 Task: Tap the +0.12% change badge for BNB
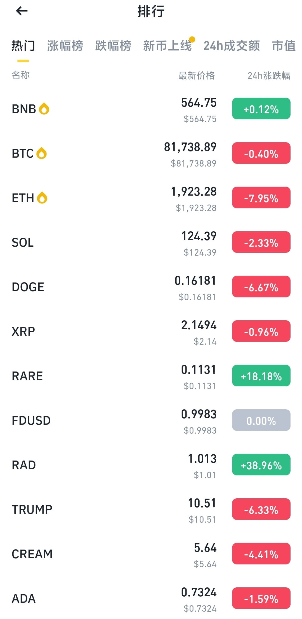tap(261, 109)
